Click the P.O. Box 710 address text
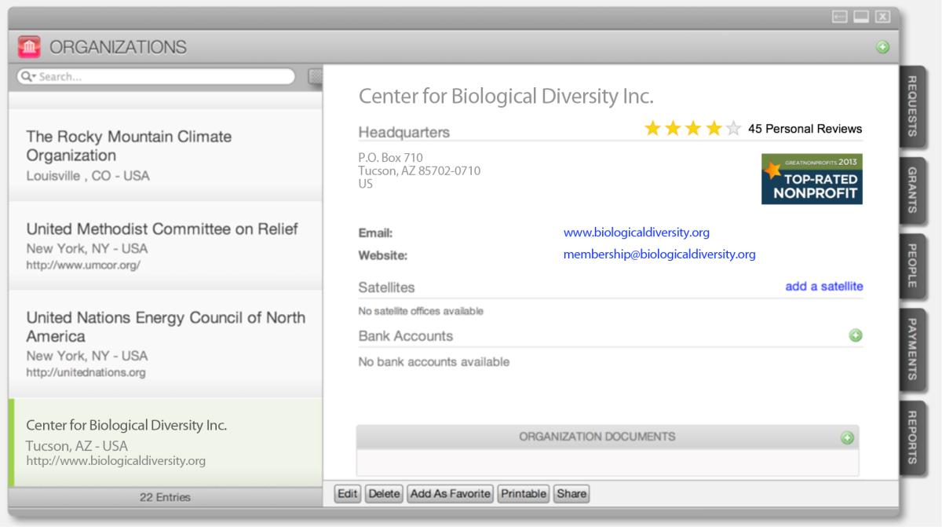The height and width of the screenshot is (527, 942). click(391, 158)
